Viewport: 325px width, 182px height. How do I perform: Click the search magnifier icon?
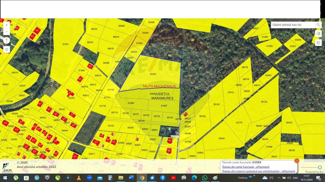[318, 25]
